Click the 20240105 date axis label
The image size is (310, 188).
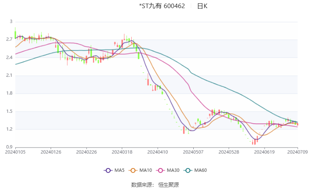[15, 152]
